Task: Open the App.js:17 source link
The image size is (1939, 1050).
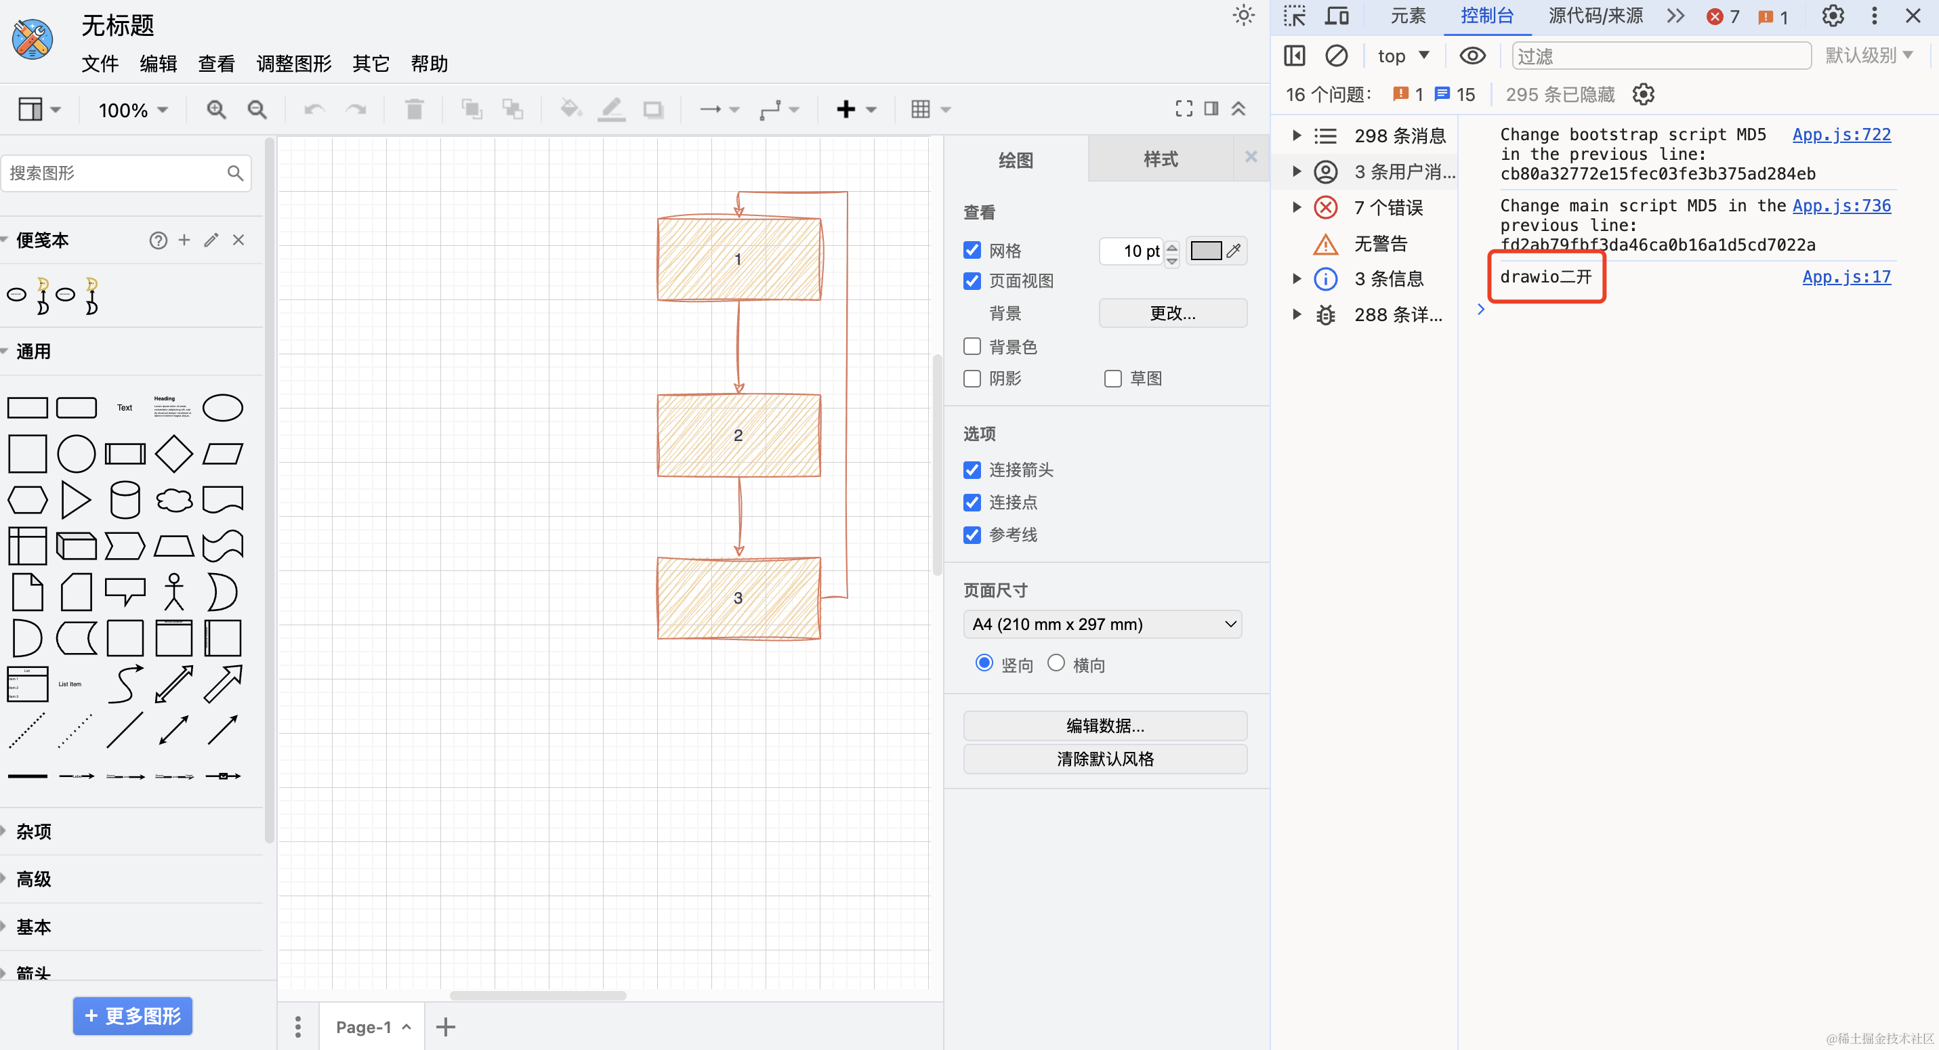Action: 1846,278
